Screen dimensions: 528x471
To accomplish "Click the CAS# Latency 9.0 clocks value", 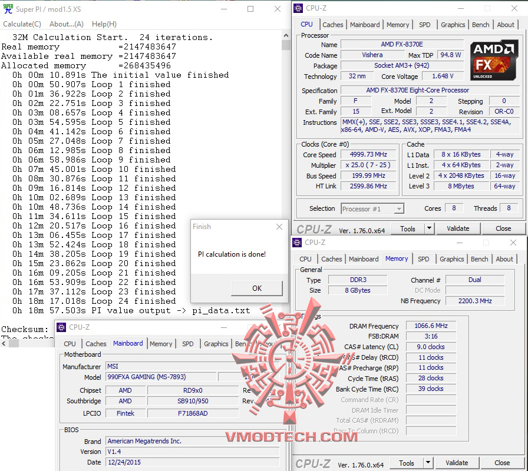I will point(431,347).
